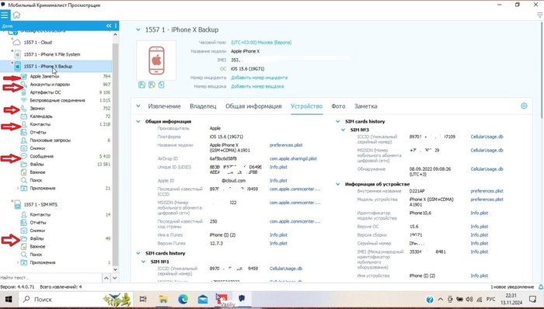This screenshot has height=309, width=544.
Task: Change time zone UTC+03:00 Москва link
Action: pos(261,42)
